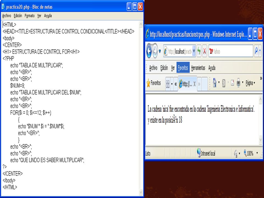This screenshot has width=264, height=198.
Task: Click Intranet local zone icon
Action: pos(199,153)
